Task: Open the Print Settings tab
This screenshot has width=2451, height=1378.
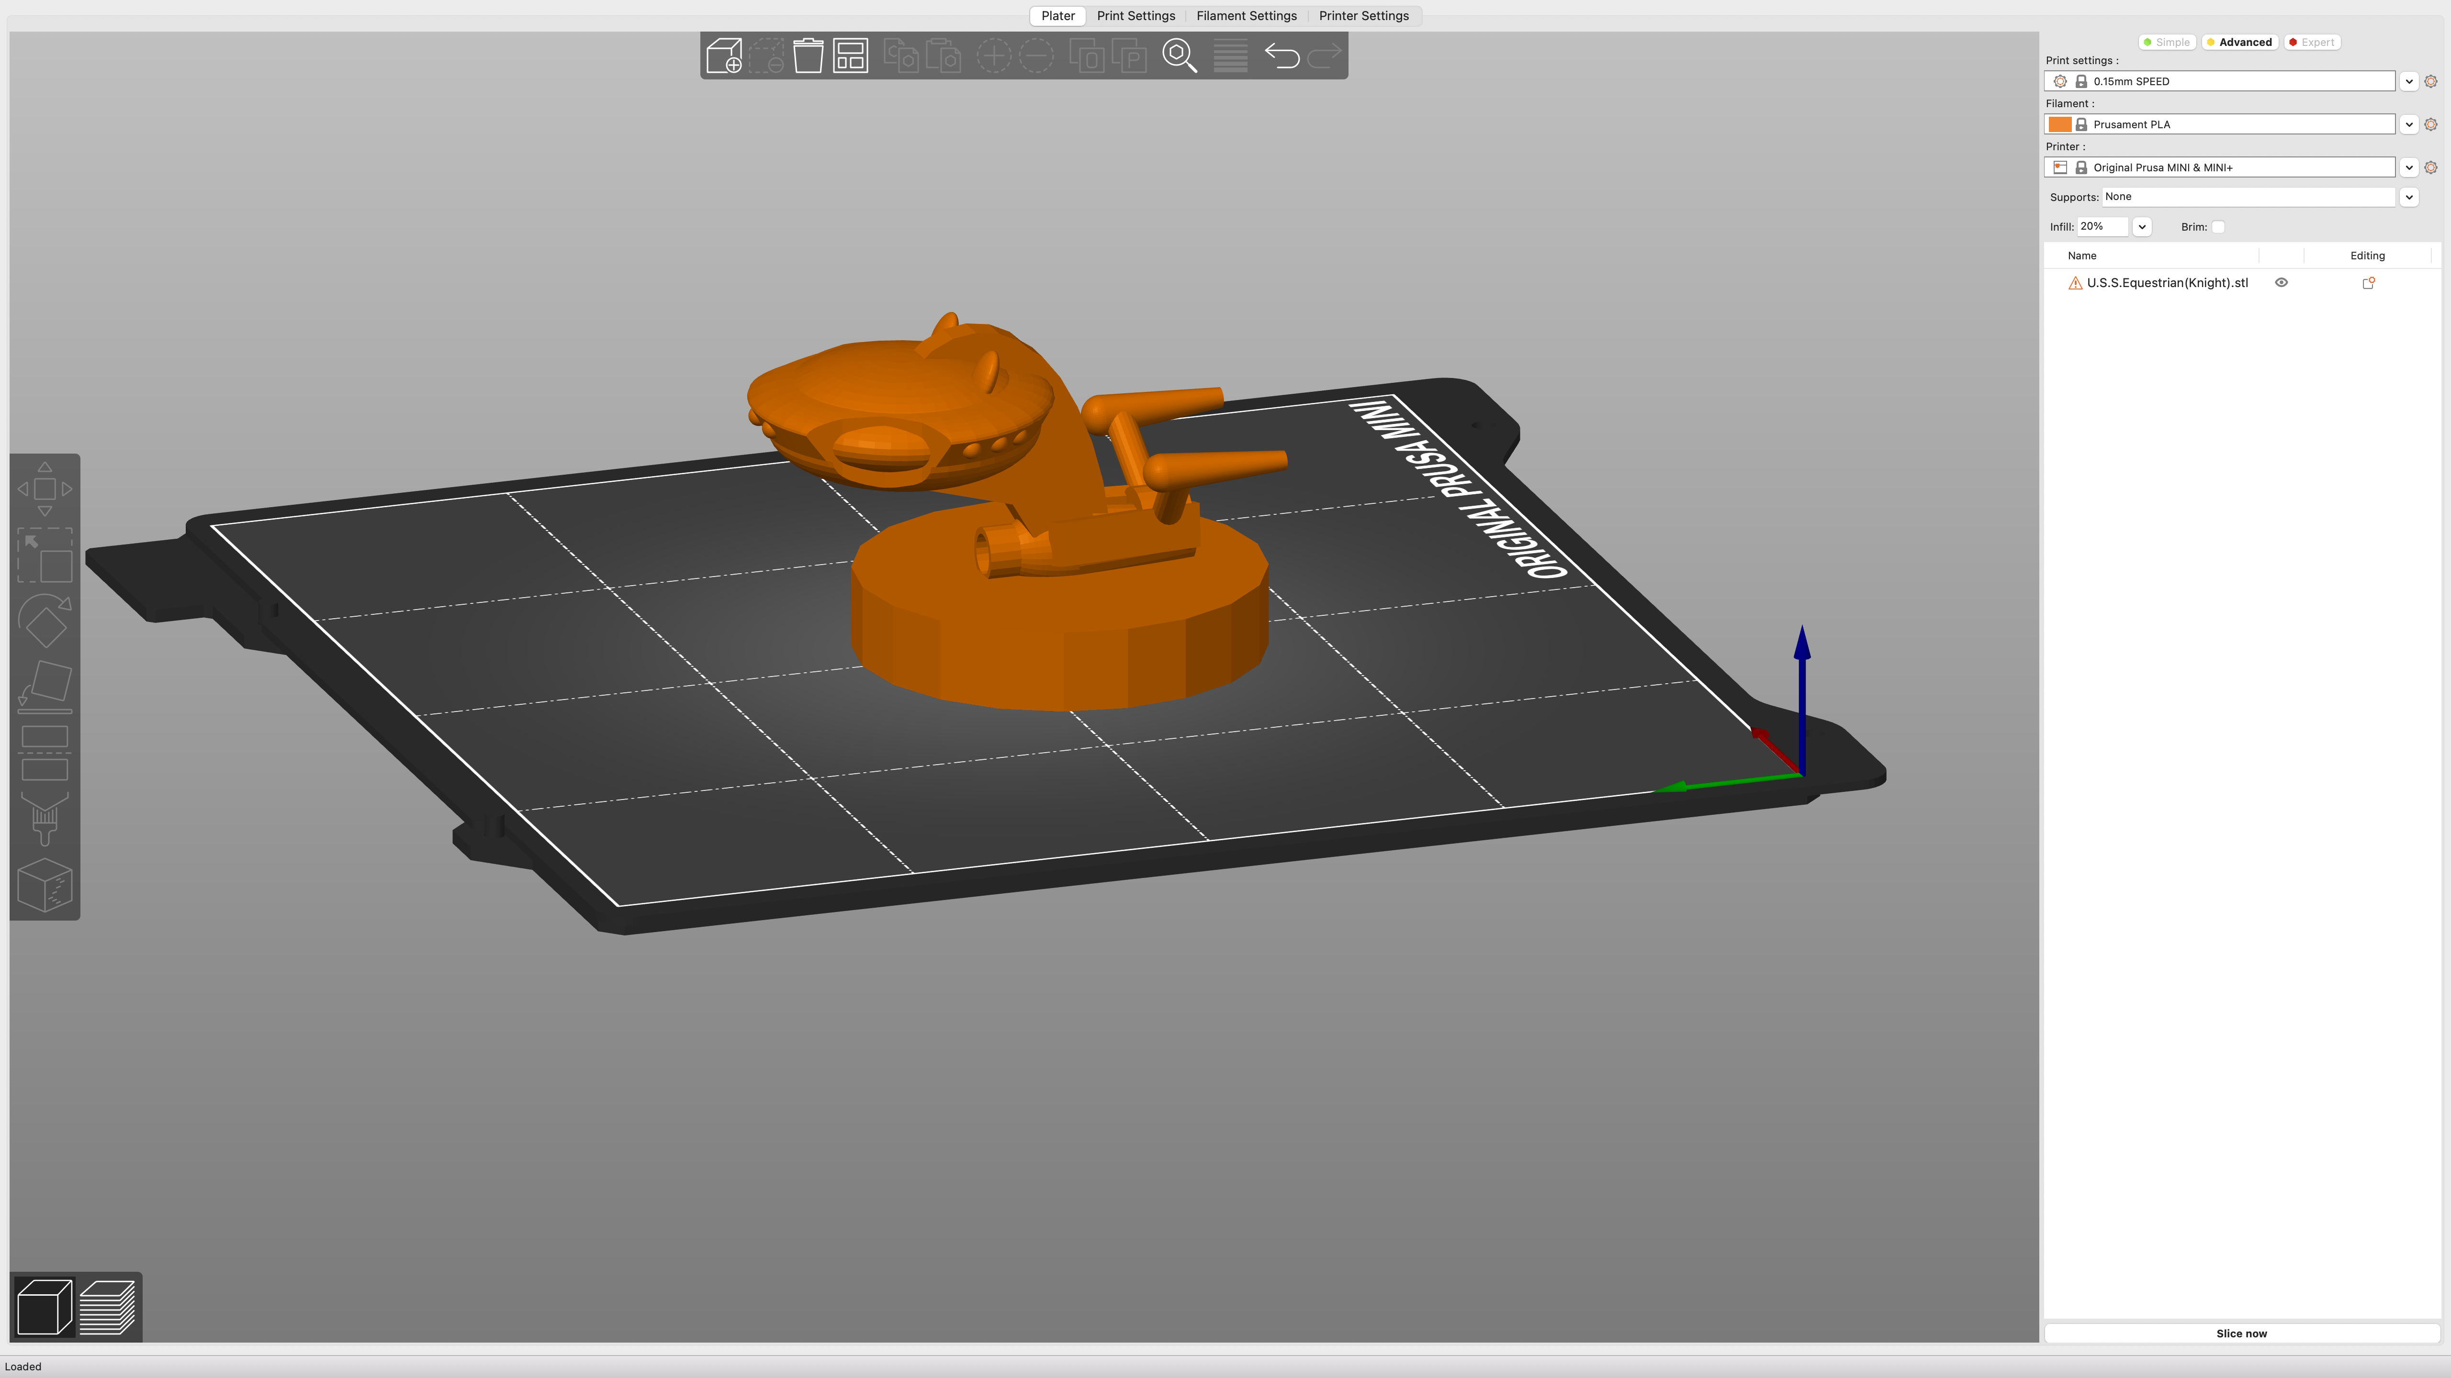Action: pos(1135,16)
